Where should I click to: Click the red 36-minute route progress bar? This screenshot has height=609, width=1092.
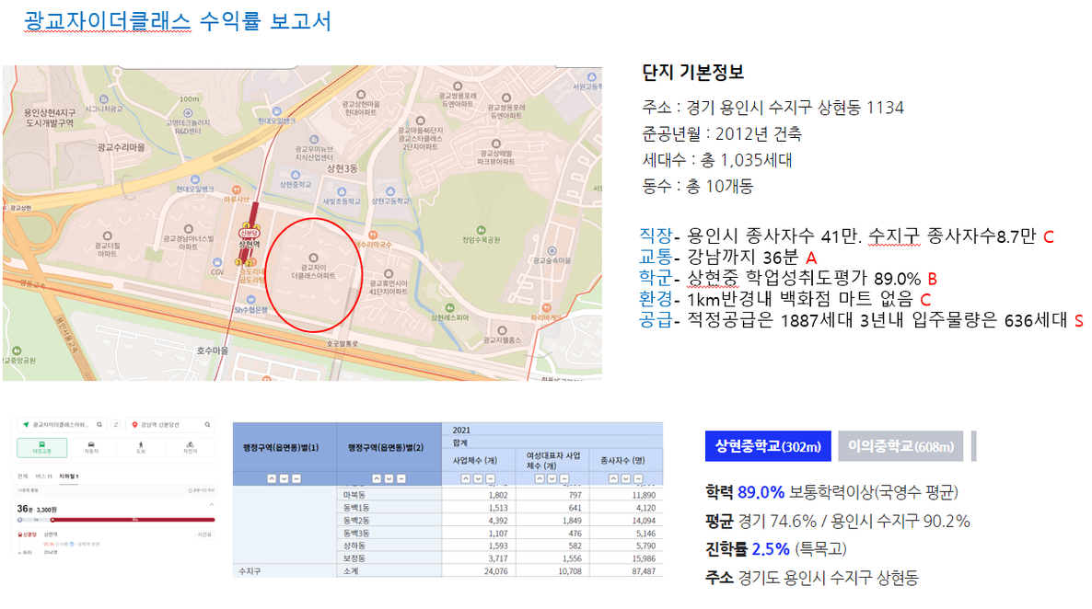133,519
